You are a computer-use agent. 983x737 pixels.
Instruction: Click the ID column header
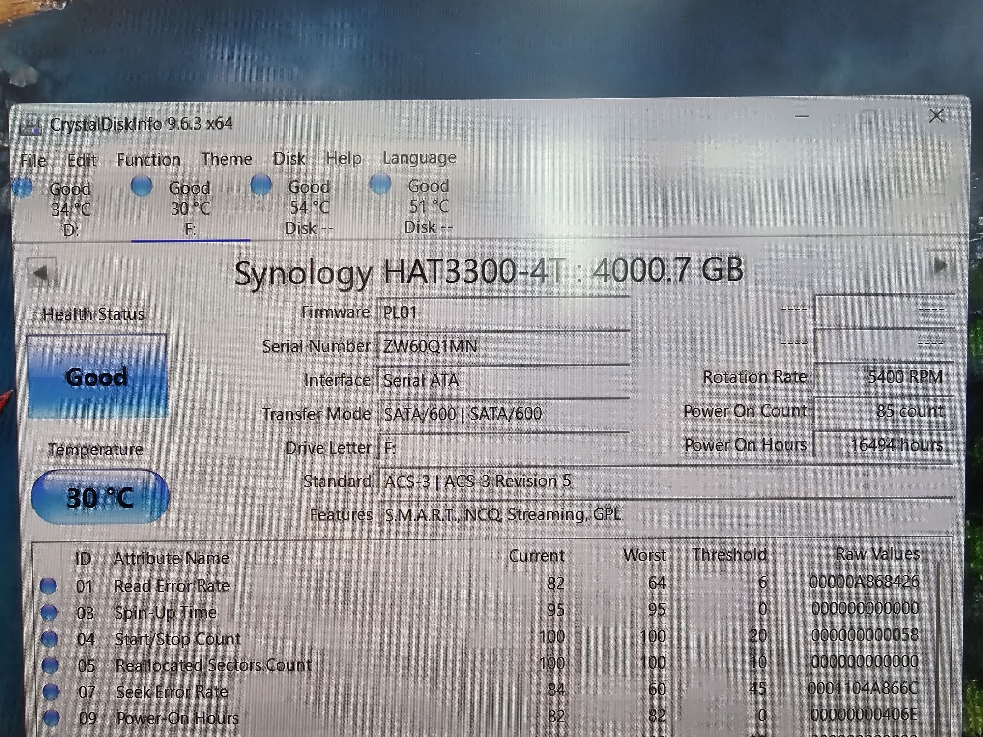[x=83, y=559]
